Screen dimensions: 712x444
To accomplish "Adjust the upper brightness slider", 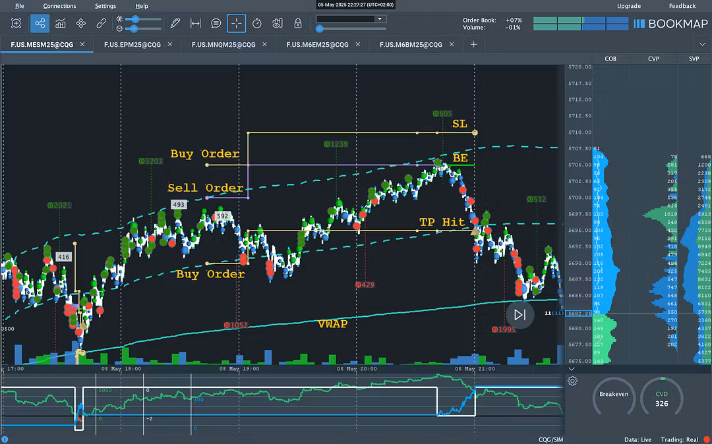I will (143, 19).
